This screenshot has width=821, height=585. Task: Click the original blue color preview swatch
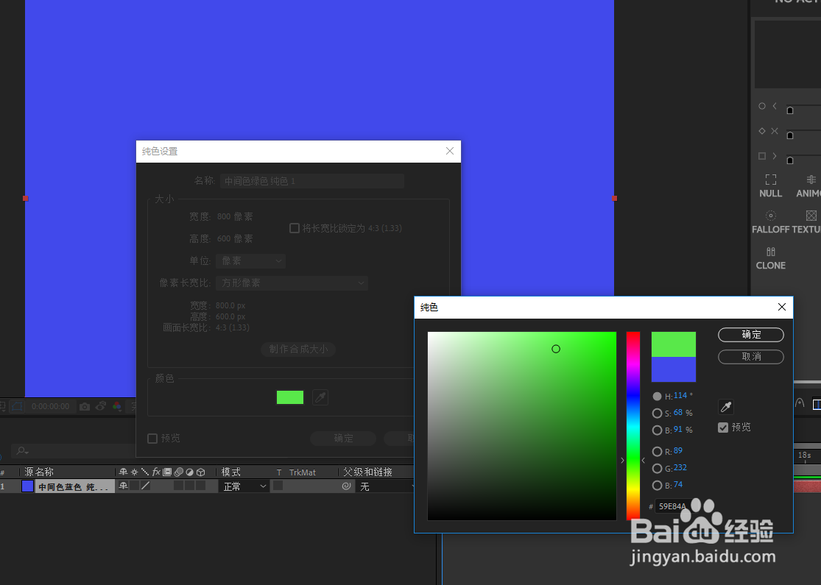point(673,369)
